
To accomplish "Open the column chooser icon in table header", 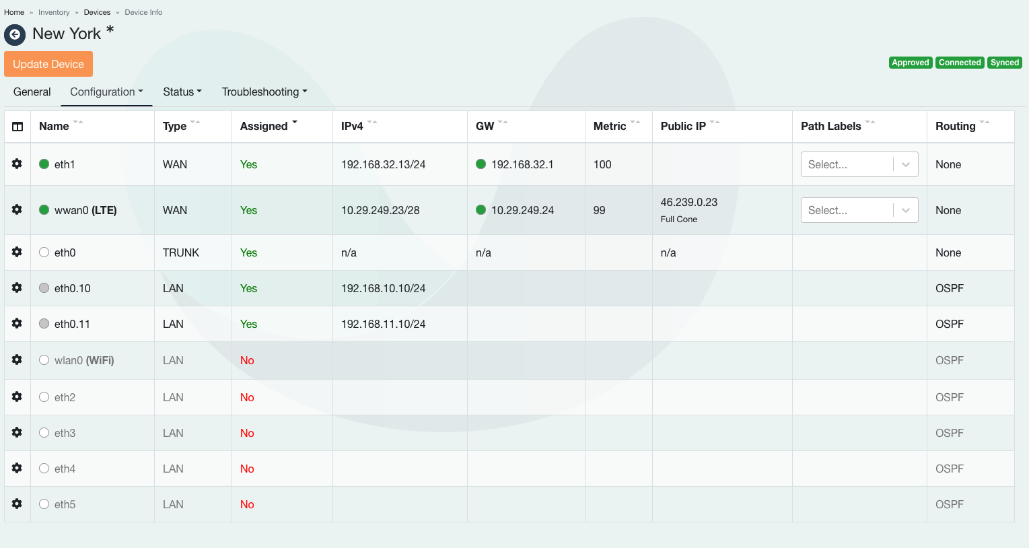I will tap(17, 127).
